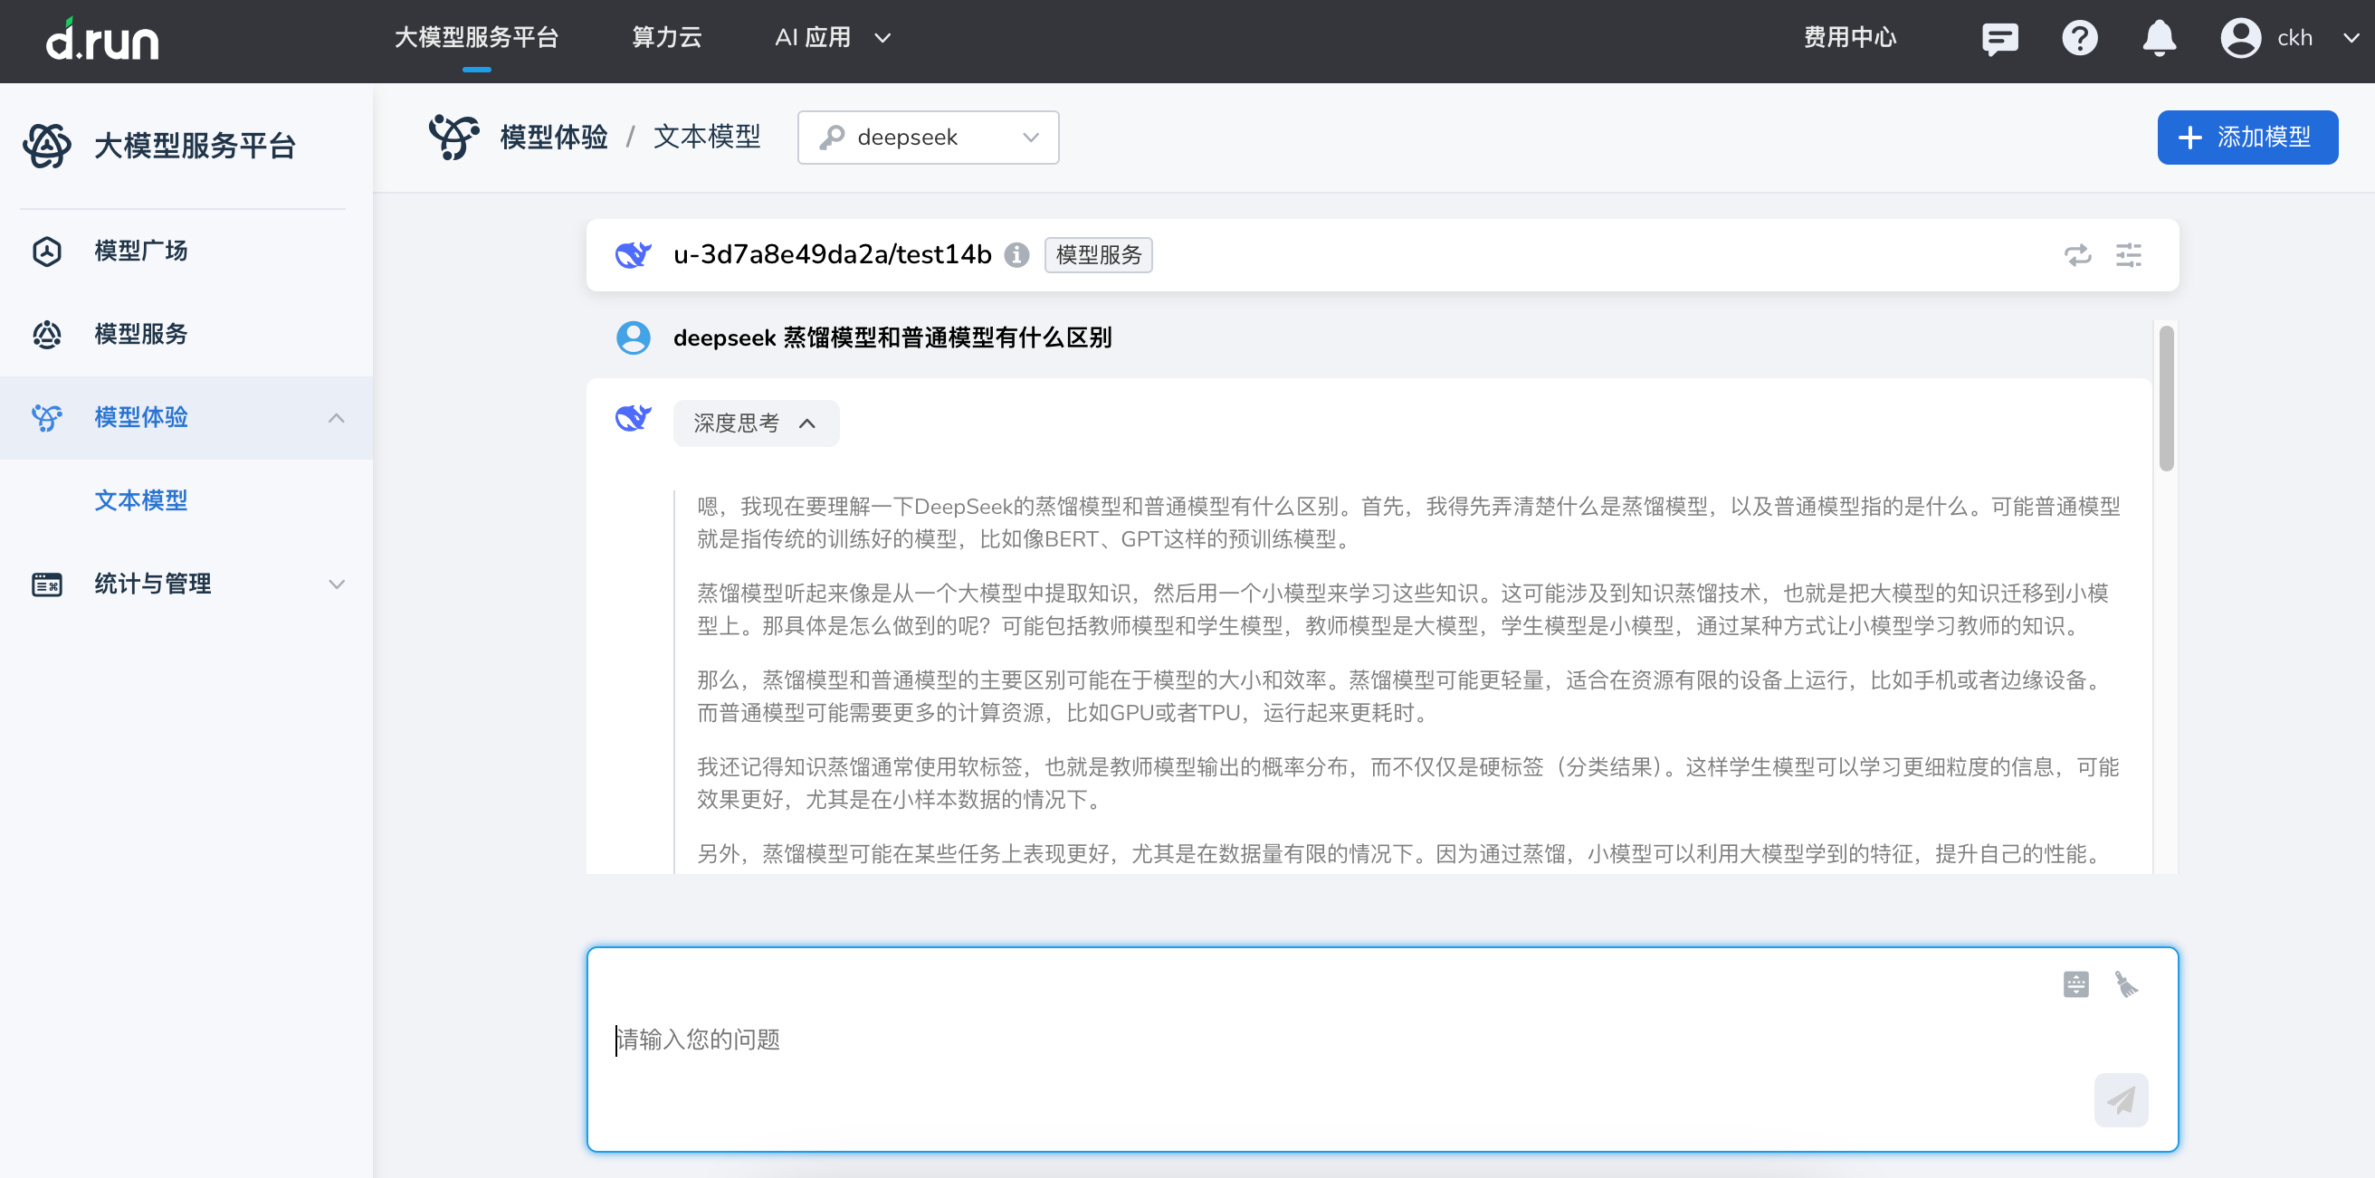This screenshot has width=2375, height=1178.
Task: Open the help question-mark icon
Action: click(2079, 38)
